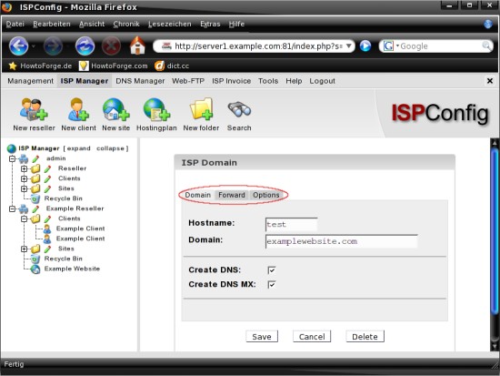This screenshot has width=500, height=376.
Task: Click into the Hostname input field
Action: [291, 224]
